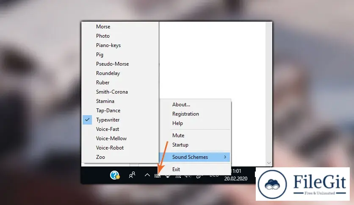Expand hidden tray icons with the up chevron
Image resolution: width=354 pixels, height=205 pixels.
click(x=147, y=175)
